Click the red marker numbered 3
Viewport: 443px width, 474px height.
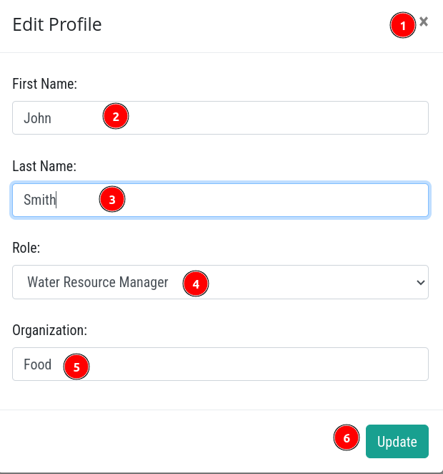click(112, 199)
